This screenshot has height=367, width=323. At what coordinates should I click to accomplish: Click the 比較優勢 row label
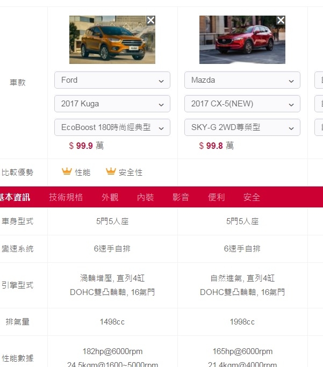click(17, 172)
